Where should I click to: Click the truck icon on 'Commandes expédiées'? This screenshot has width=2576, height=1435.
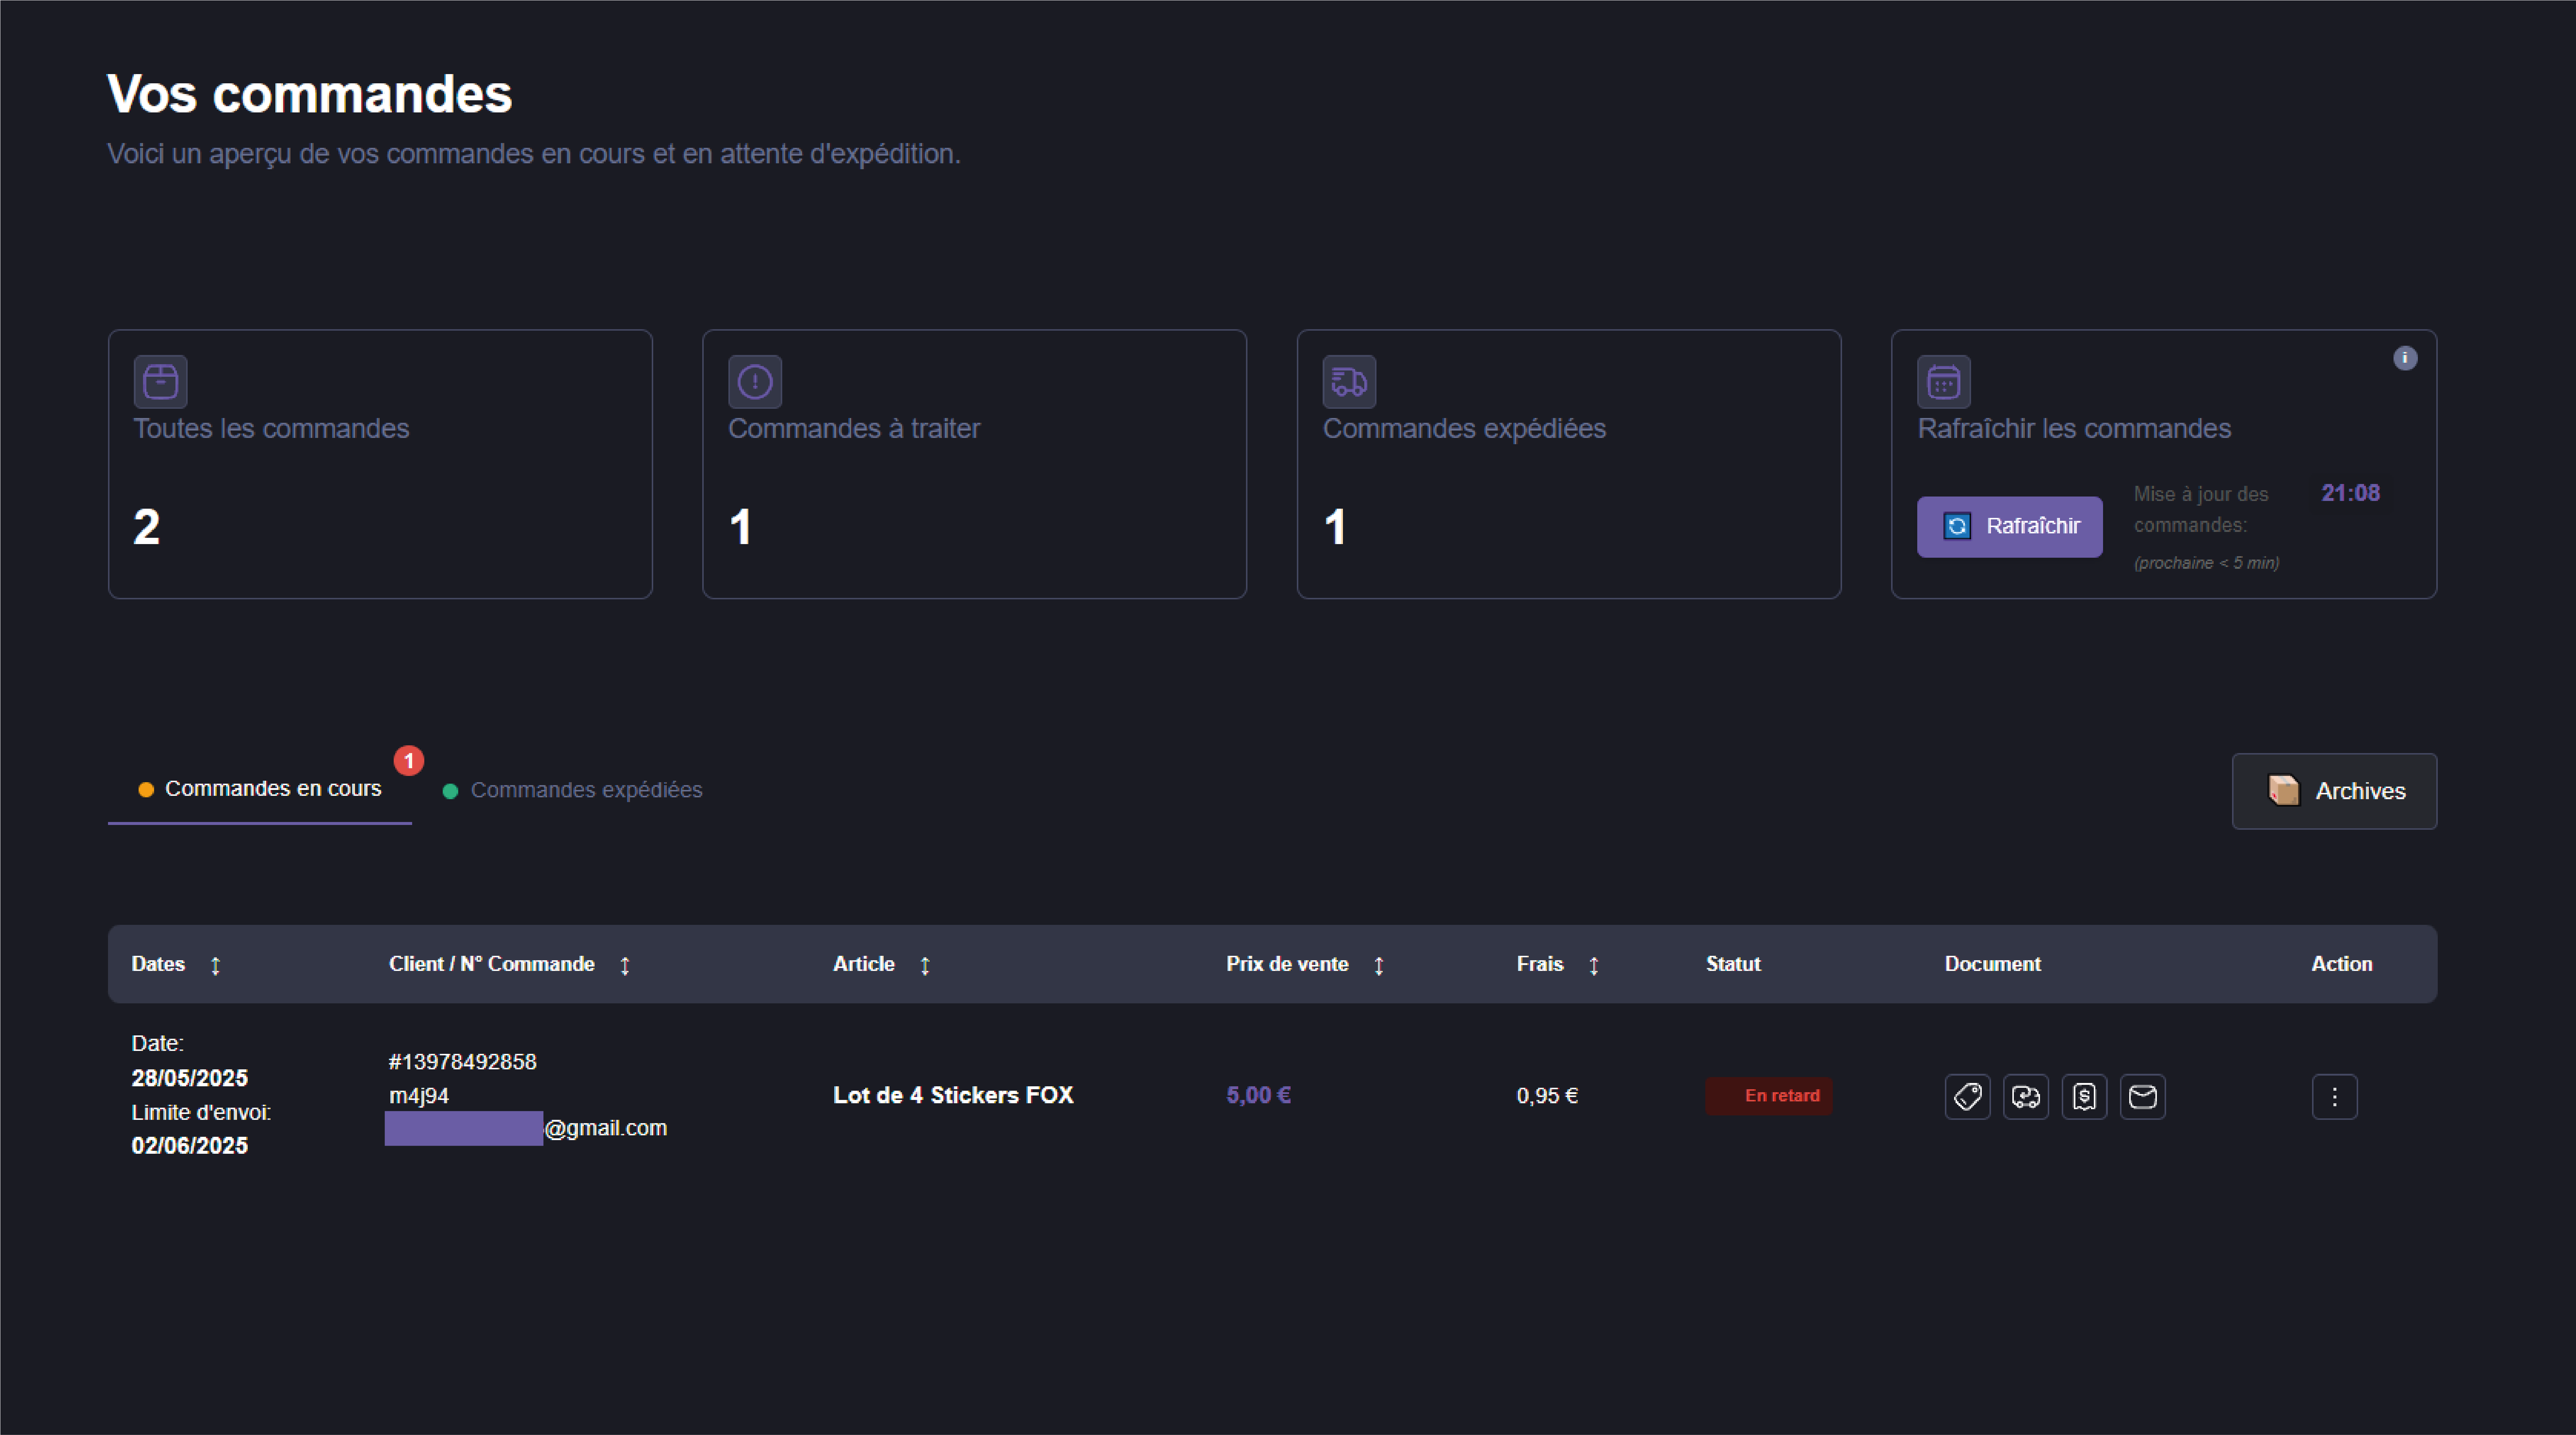(x=1349, y=381)
